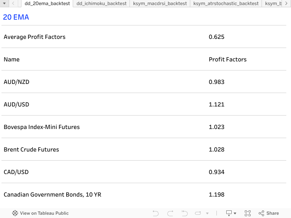Screen dimensions: 291x218
Task: Click the previous tabs arrow
Action: (13, 3)
